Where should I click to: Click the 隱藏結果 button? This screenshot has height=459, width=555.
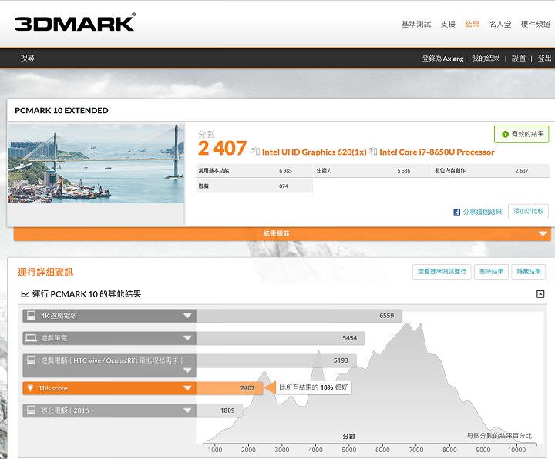(528, 271)
